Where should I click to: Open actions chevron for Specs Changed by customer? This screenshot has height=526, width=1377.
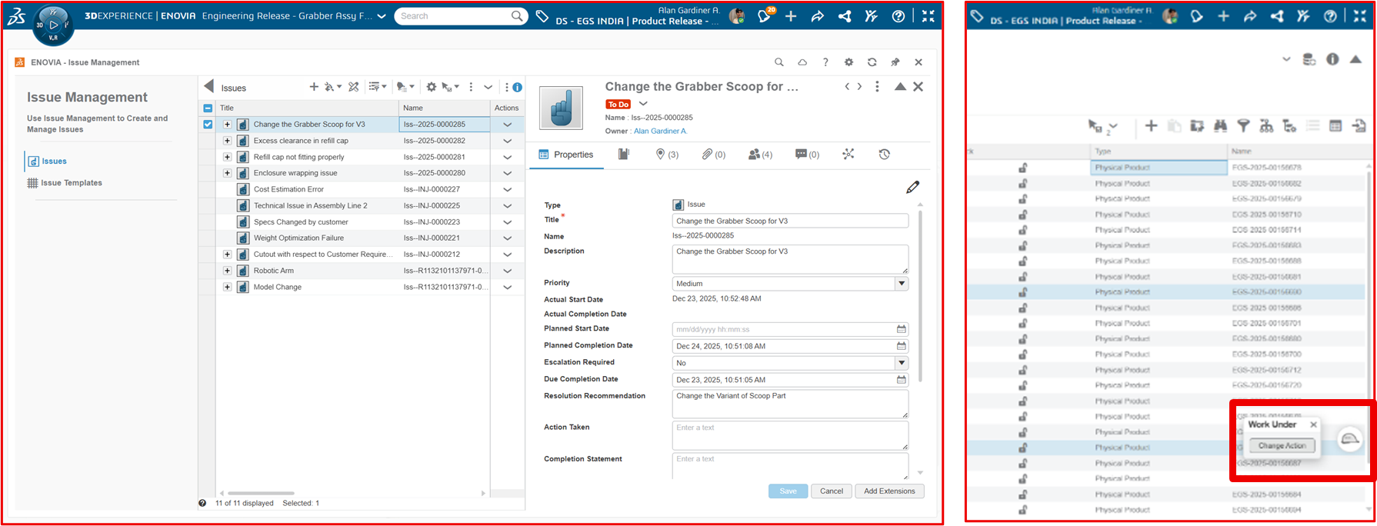tap(507, 222)
